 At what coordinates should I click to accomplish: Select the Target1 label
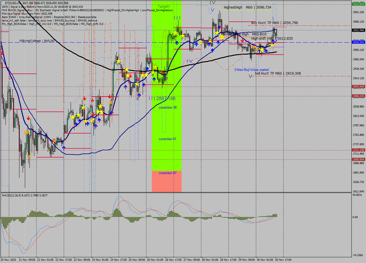[164, 6]
